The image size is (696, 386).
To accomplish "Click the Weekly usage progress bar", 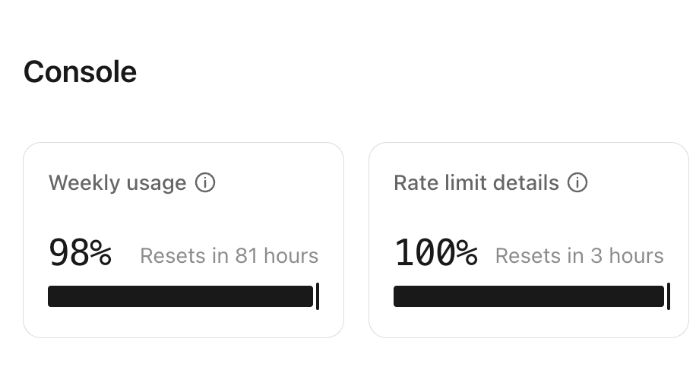I will 180,296.
